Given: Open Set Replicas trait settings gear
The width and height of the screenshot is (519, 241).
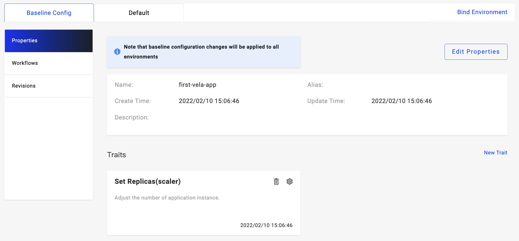Looking at the screenshot, I should [x=289, y=182].
